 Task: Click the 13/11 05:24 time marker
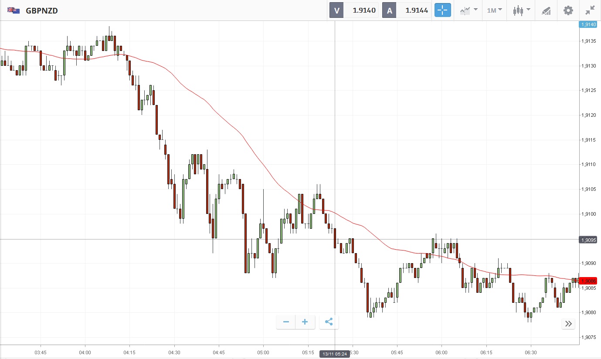[335, 354]
